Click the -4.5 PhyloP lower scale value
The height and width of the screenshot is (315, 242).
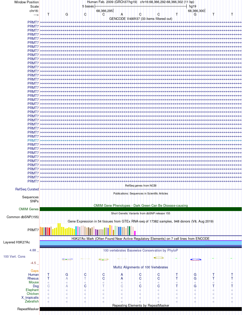(x=34, y=263)
